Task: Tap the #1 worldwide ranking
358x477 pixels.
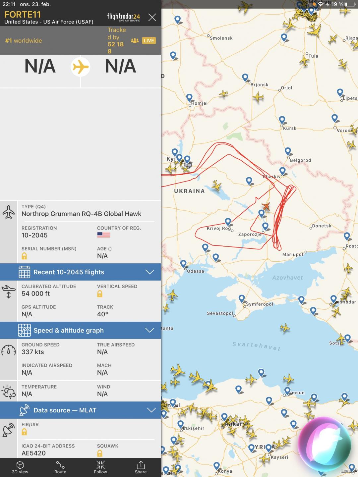Action: [x=24, y=40]
